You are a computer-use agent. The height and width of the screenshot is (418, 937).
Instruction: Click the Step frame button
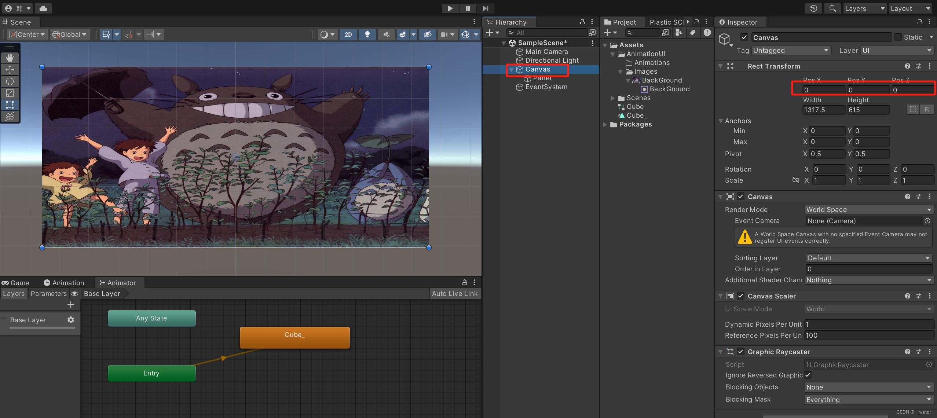tap(485, 8)
